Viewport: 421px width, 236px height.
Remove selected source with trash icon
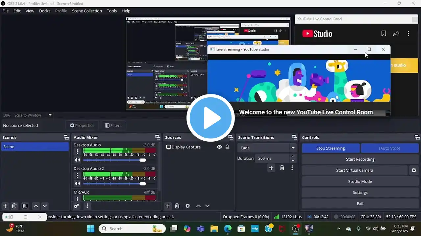point(177,206)
